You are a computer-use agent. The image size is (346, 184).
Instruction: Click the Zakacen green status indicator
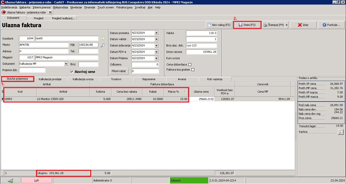pos(189,181)
